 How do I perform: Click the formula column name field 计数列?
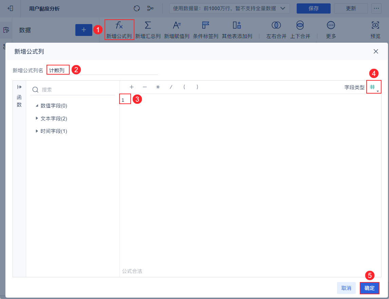(102, 70)
